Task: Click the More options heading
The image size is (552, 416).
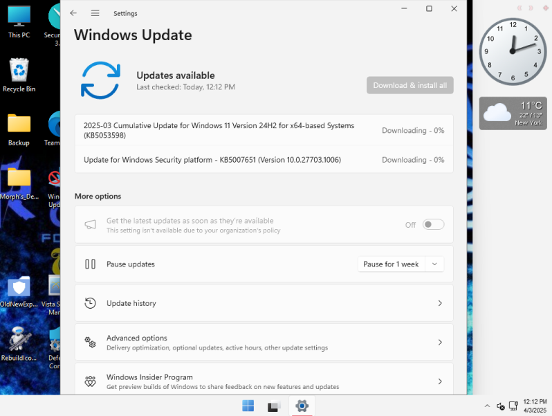Action: click(98, 196)
